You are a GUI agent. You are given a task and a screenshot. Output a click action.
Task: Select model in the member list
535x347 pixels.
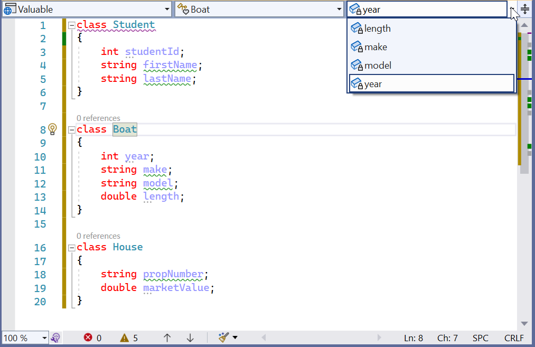click(x=431, y=65)
